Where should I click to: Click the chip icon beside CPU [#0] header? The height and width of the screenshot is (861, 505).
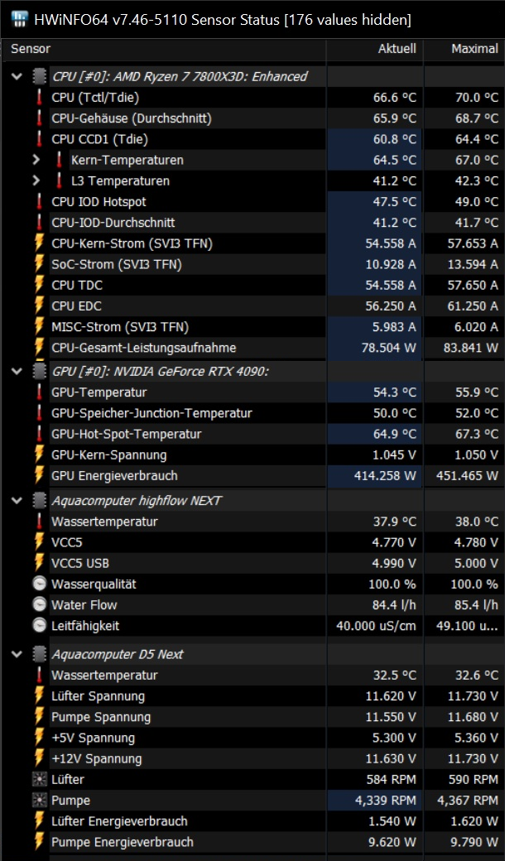[39, 76]
